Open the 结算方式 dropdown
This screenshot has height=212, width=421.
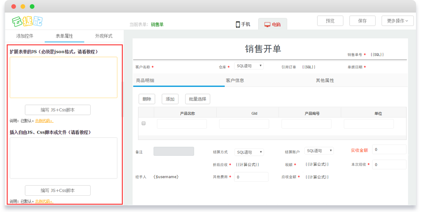click(x=249, y=152)
